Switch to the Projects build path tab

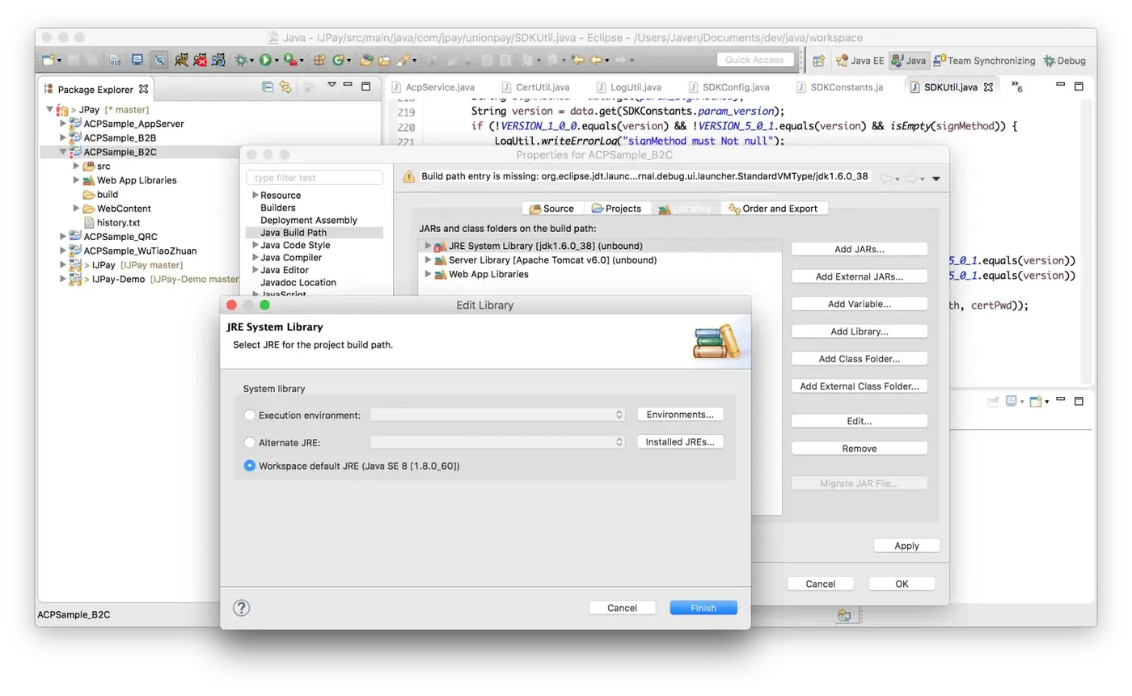coord(617,209)
